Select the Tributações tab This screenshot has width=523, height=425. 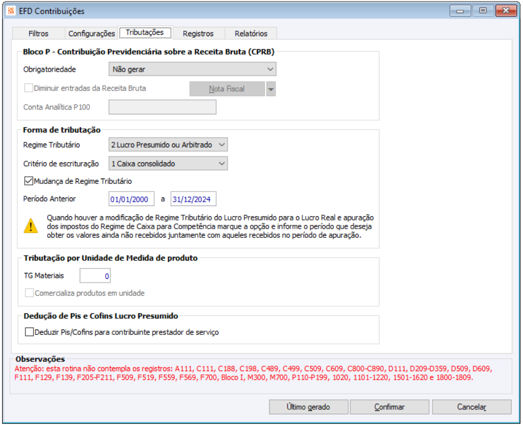coord(144,32)
